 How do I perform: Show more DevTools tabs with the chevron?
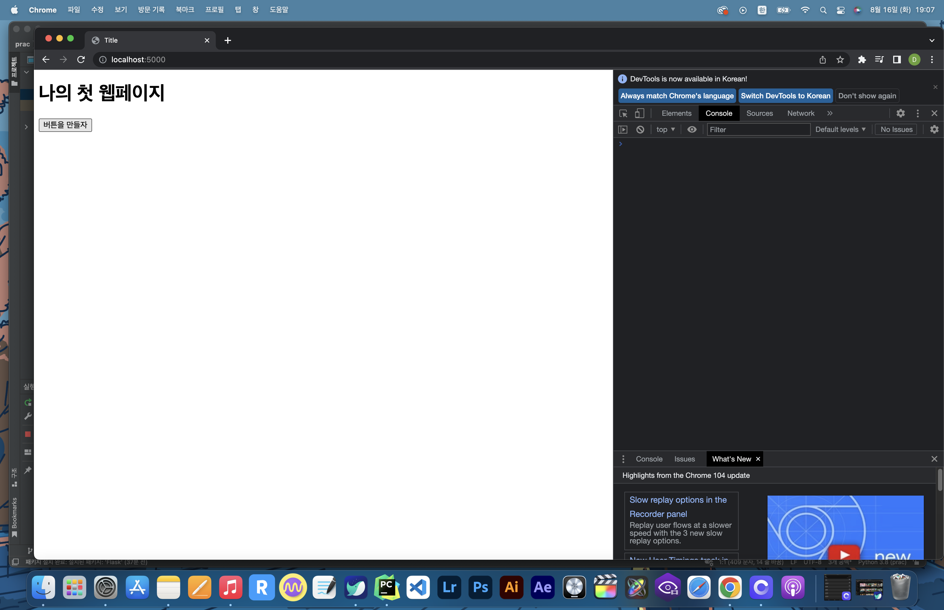pos(830,113)
